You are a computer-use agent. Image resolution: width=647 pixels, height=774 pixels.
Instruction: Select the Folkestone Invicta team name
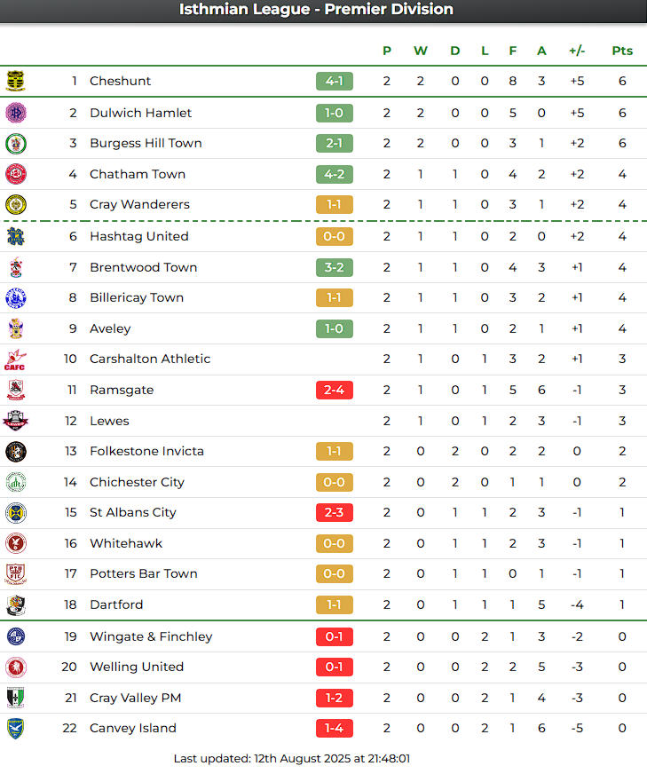tap(146, 451)
